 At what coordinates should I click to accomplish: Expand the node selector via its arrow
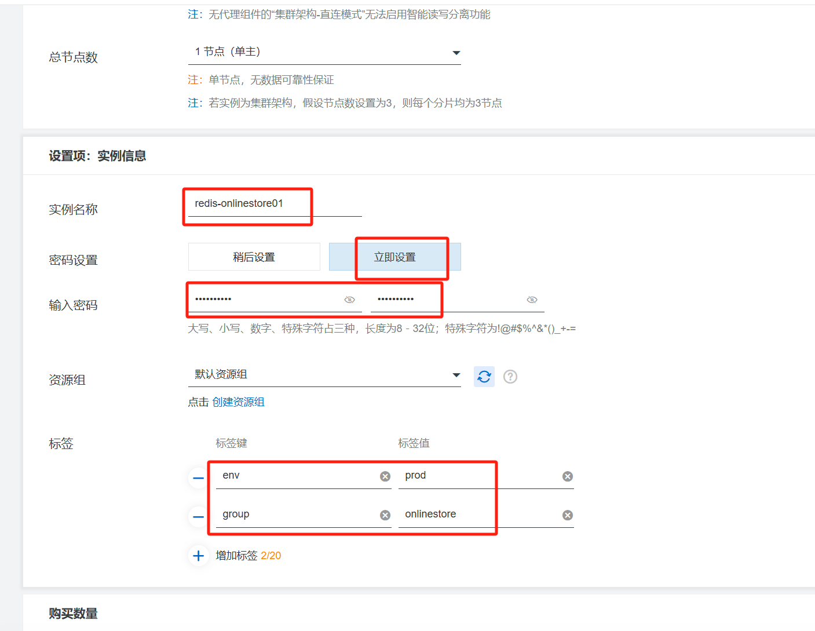coord(456,52)
